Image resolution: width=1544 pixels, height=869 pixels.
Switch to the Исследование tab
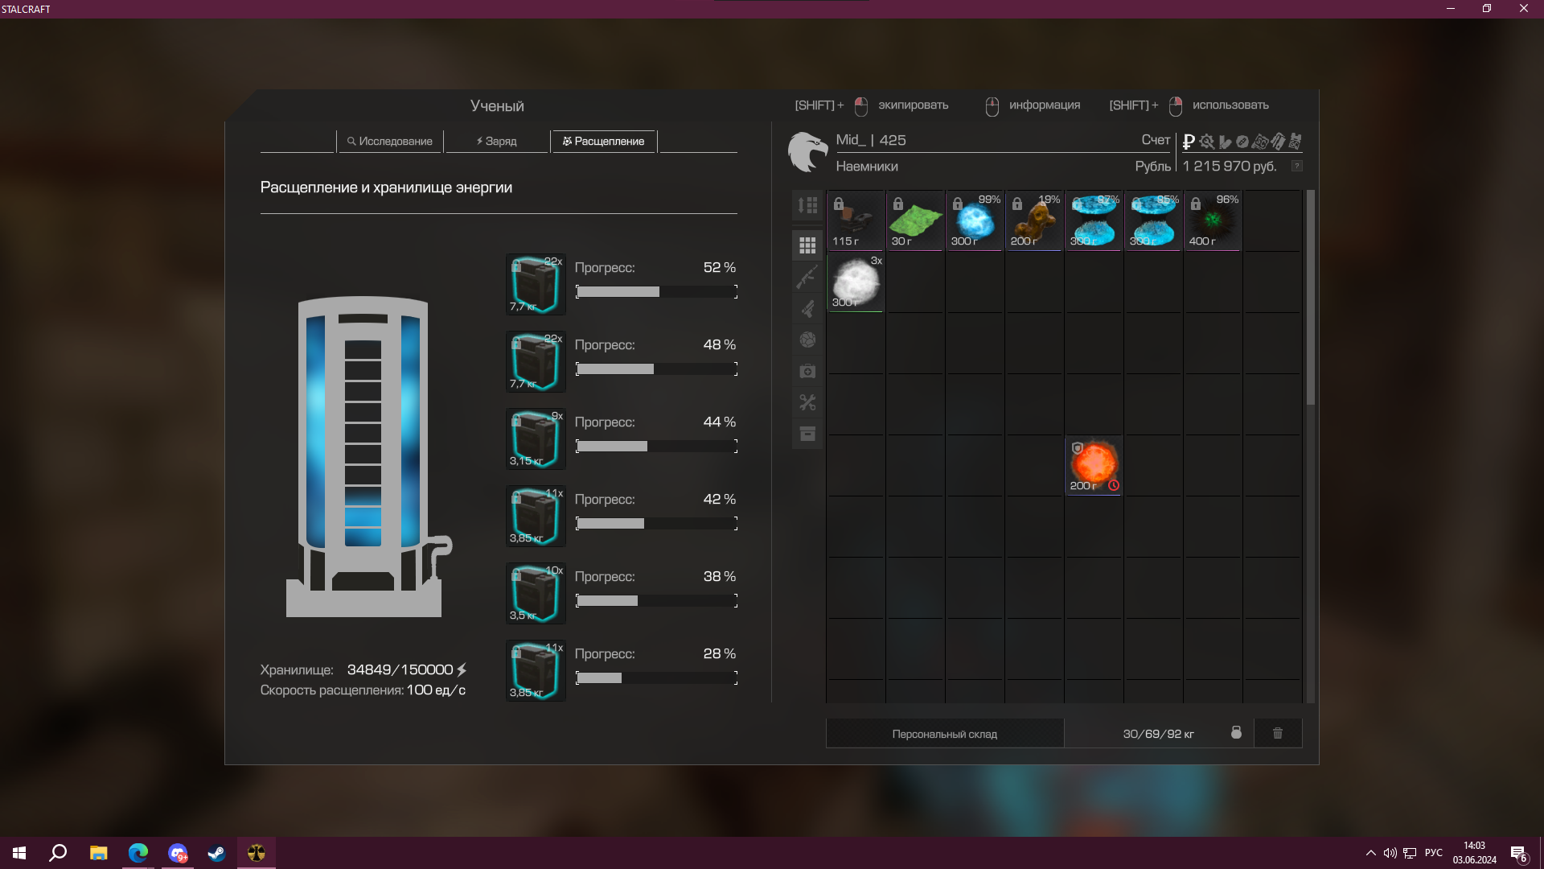(x=390, y=141)
